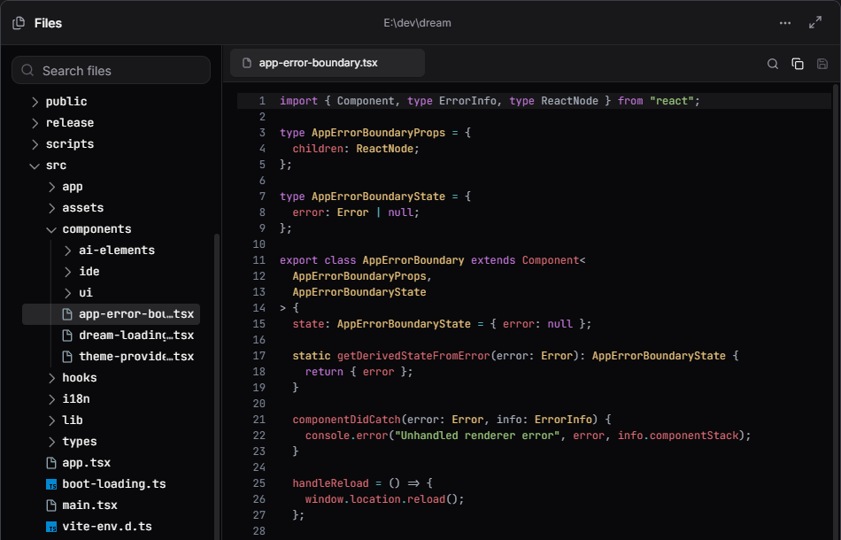This screenshot has width=841, height=540.
Task: Click the code editor vertical scrollbar
Action: (x=836, y=311)
